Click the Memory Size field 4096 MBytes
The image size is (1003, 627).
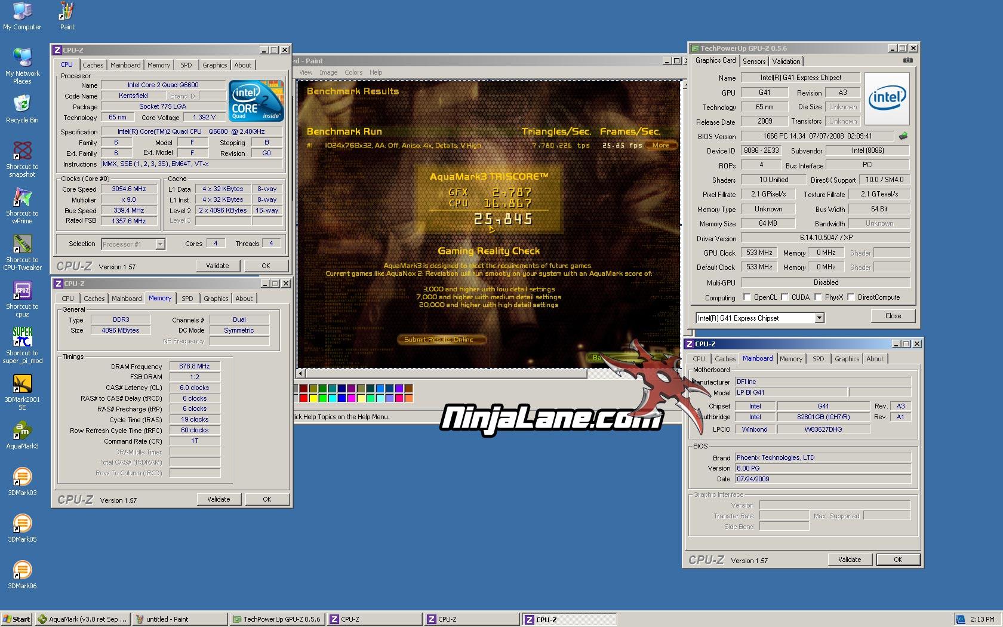click(x=121, y=330)
